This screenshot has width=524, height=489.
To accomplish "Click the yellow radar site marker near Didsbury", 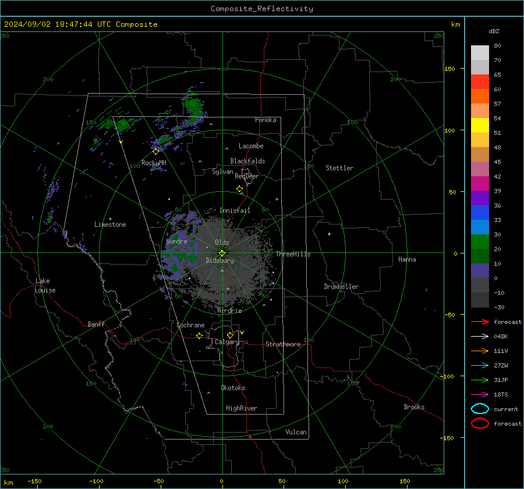I will point(222,254).
